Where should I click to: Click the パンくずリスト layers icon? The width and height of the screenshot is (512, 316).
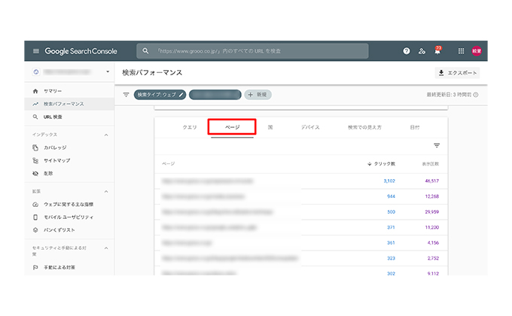pos(35,229)
